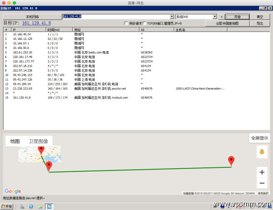Select hop row with IP 202.97.18.210
This screenshot has height=210, width=273.
[x=136, y=66]
